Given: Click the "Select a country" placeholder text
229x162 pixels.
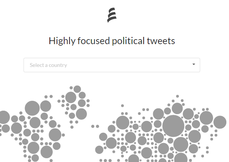Looking at the screenshot, I should [x=48, y=65].
